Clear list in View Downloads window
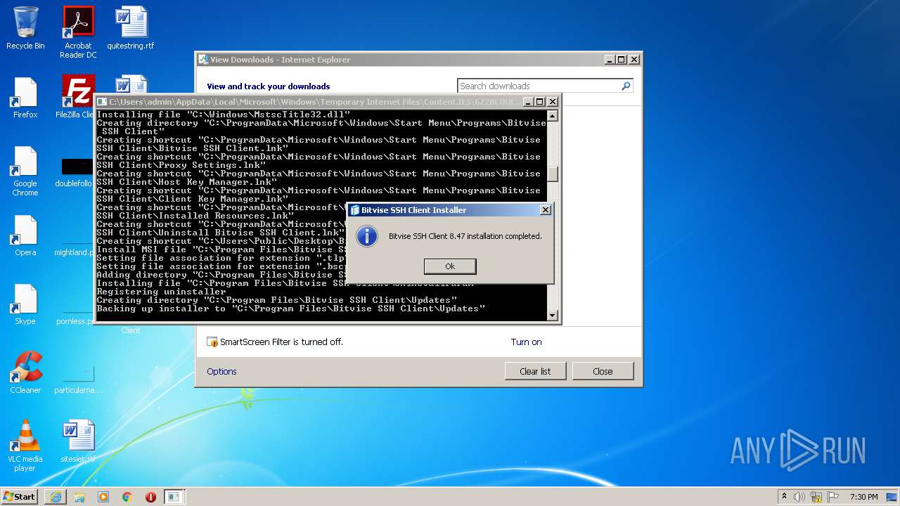This screenshot has height=506, width=900. tap(535, 371)
